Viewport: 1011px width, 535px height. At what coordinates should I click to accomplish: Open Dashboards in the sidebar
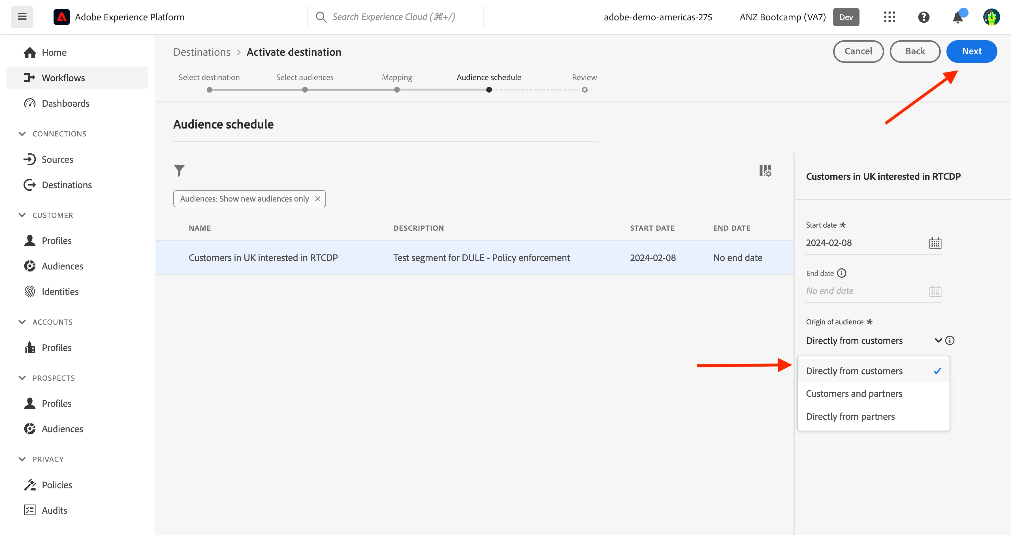[77, 103]
